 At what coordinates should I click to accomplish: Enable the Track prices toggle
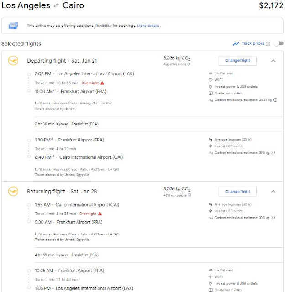(277, 44)
